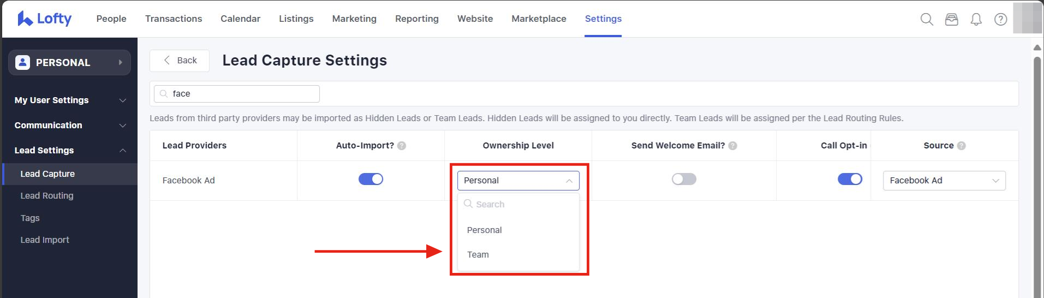
Task: Open the inbox tray icon
Action: pyautogui.click(x=951, y=19)
